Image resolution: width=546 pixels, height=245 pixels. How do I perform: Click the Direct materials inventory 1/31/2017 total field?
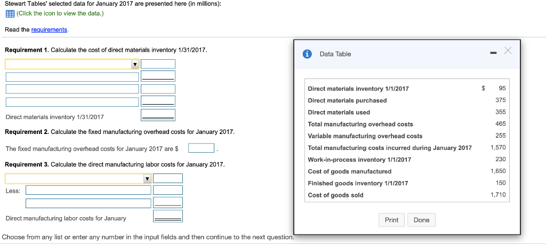point(158,115)
